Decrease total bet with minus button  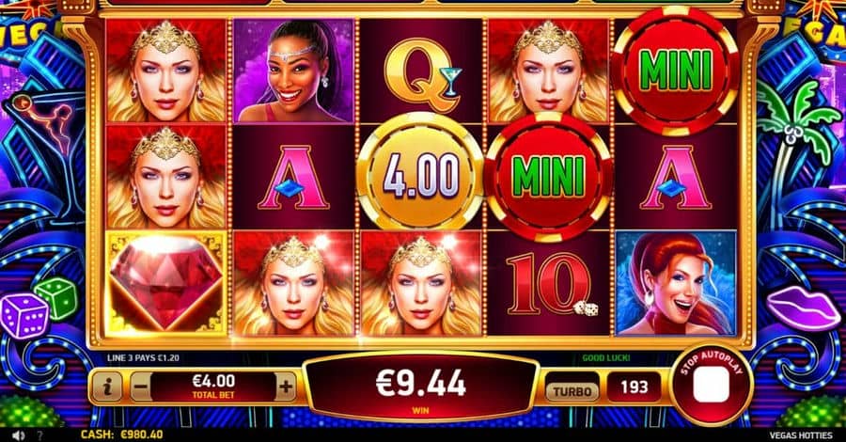[141, 387]
